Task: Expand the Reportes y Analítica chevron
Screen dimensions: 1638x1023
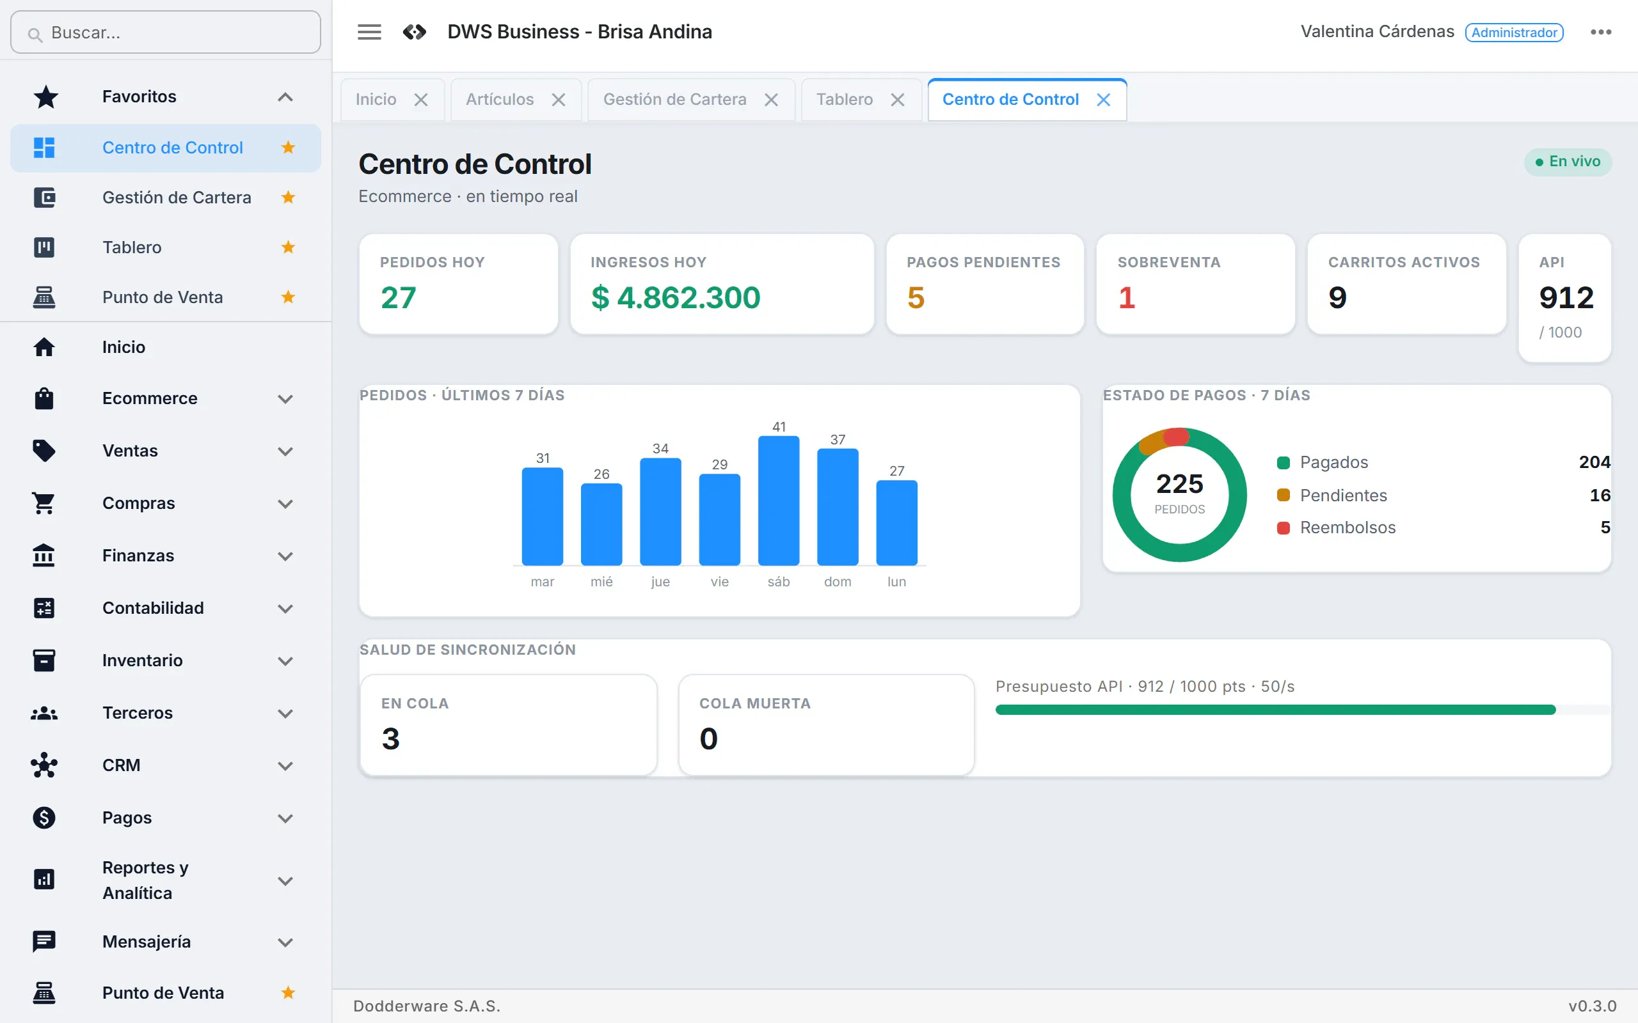Action: click(x=285, y=881)
